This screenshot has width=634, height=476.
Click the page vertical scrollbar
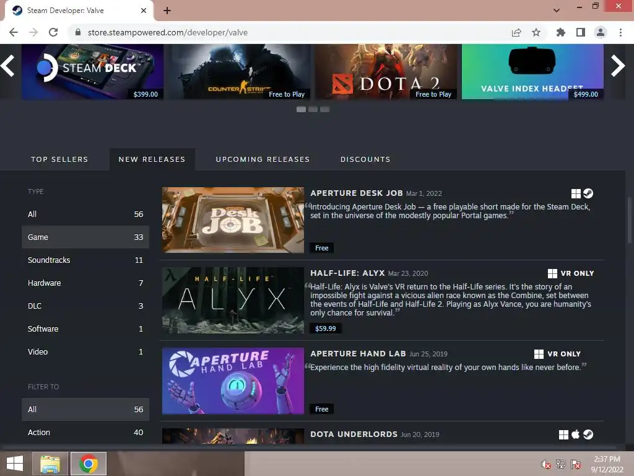tap(630, 220)
